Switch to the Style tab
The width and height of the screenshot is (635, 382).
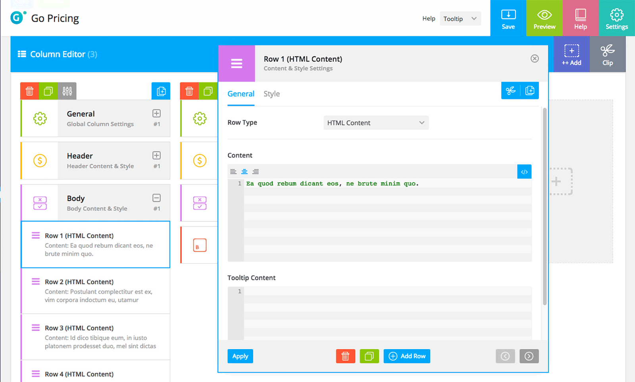pos(272,94)
